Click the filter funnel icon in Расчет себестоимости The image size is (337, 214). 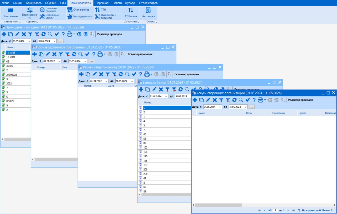tap(107, 74)
